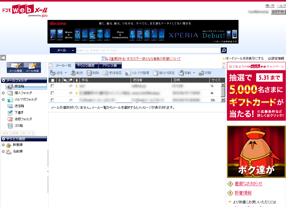Switch to the アドレス帳 tab

click(x=110, y=66)
